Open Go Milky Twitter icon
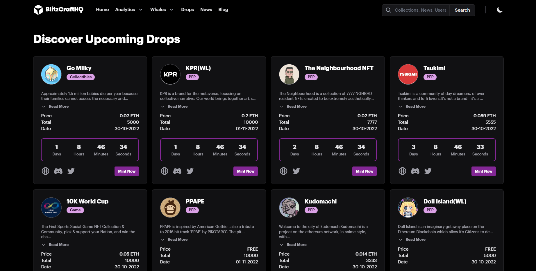Image resolution: width=536 pixels, height=271 pixels. coord(71,171)
